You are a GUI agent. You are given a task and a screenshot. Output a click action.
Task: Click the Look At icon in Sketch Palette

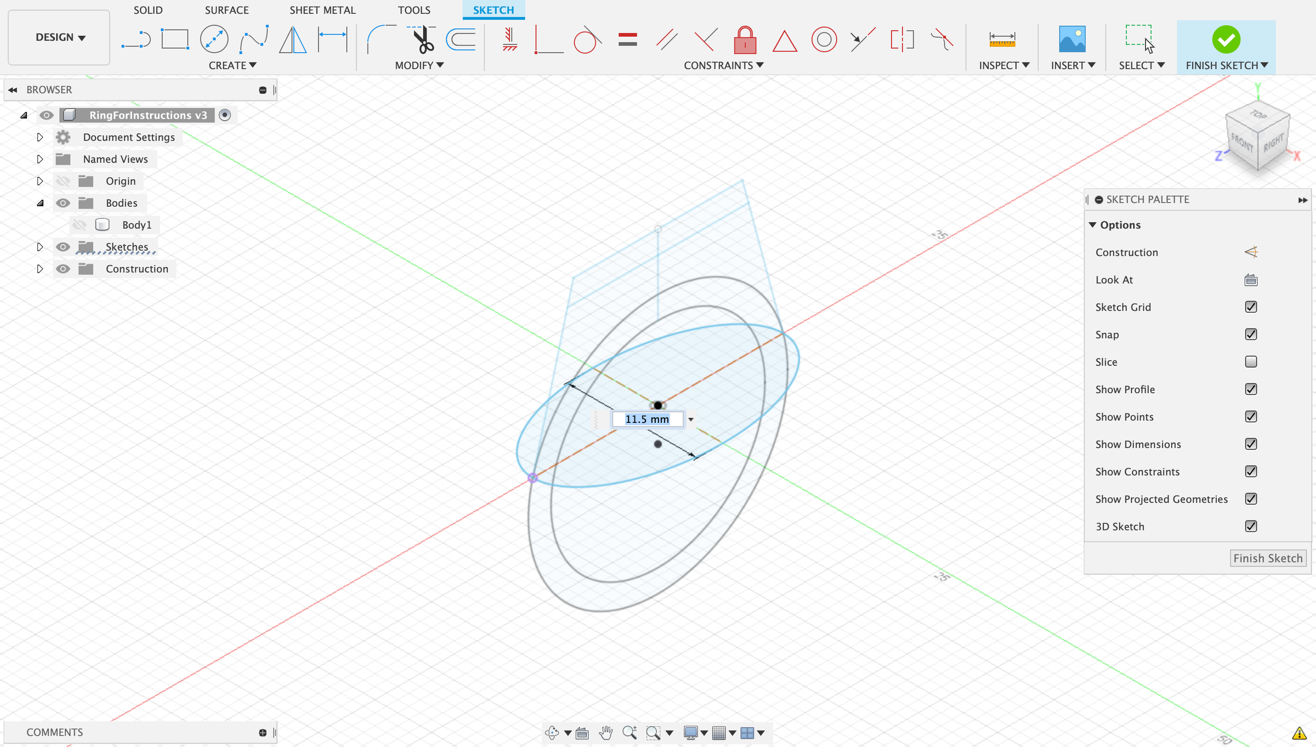tap(1251, 280)
